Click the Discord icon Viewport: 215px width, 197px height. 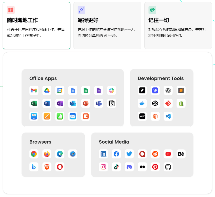[x=129, y=167]
